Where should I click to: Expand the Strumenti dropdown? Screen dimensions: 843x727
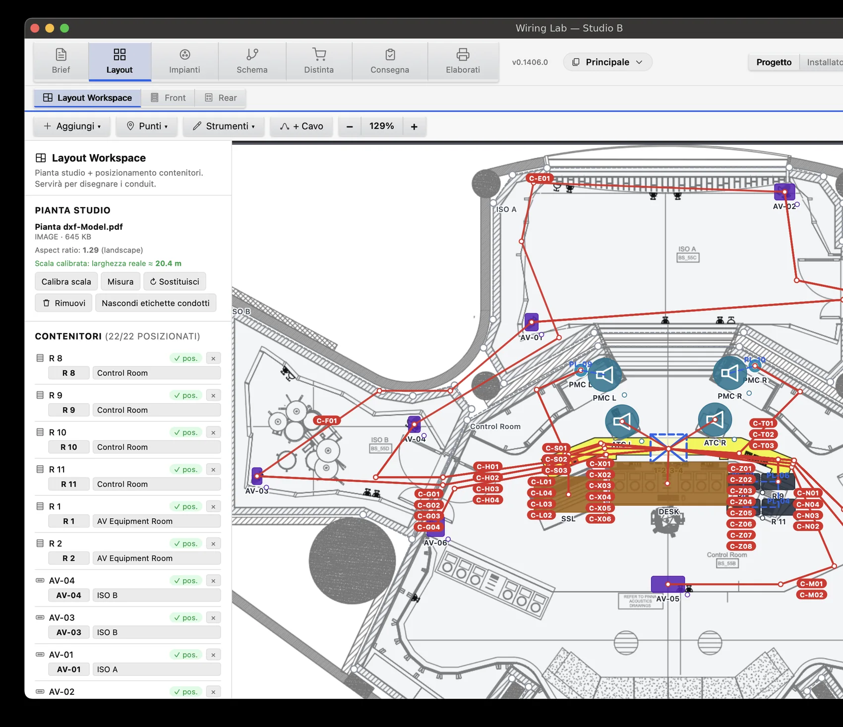click(224, 126)
